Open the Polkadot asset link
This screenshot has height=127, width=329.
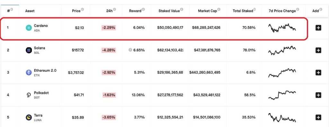tap(41, 93)
